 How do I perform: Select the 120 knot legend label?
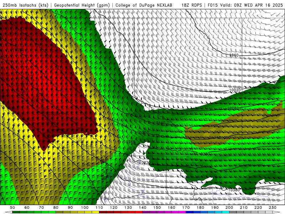coord(114,208)
